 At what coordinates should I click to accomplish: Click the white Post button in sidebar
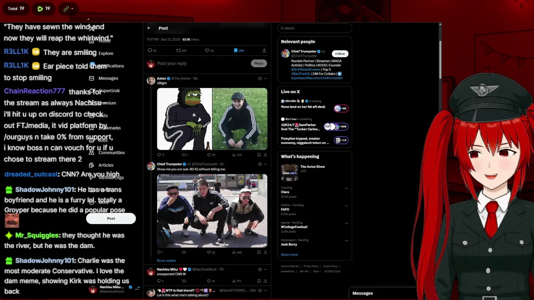tap(111, 218)
